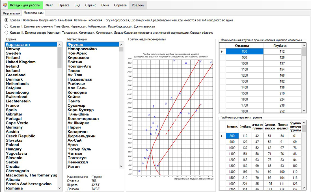Select the Тянь-Шань station
This screenshot has height=192, width=311.
coord(93,114)
